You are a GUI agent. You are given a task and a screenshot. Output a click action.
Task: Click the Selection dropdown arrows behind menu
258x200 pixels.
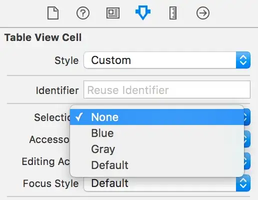click(x=247, y=117)
